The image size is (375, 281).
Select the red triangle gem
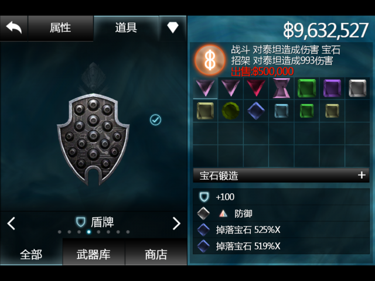[x=255, y=88]
